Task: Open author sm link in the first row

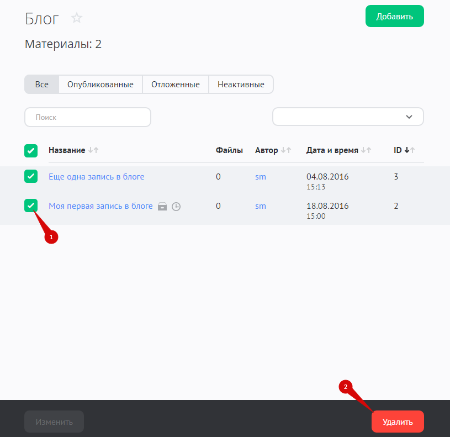Action: (261, 177)
